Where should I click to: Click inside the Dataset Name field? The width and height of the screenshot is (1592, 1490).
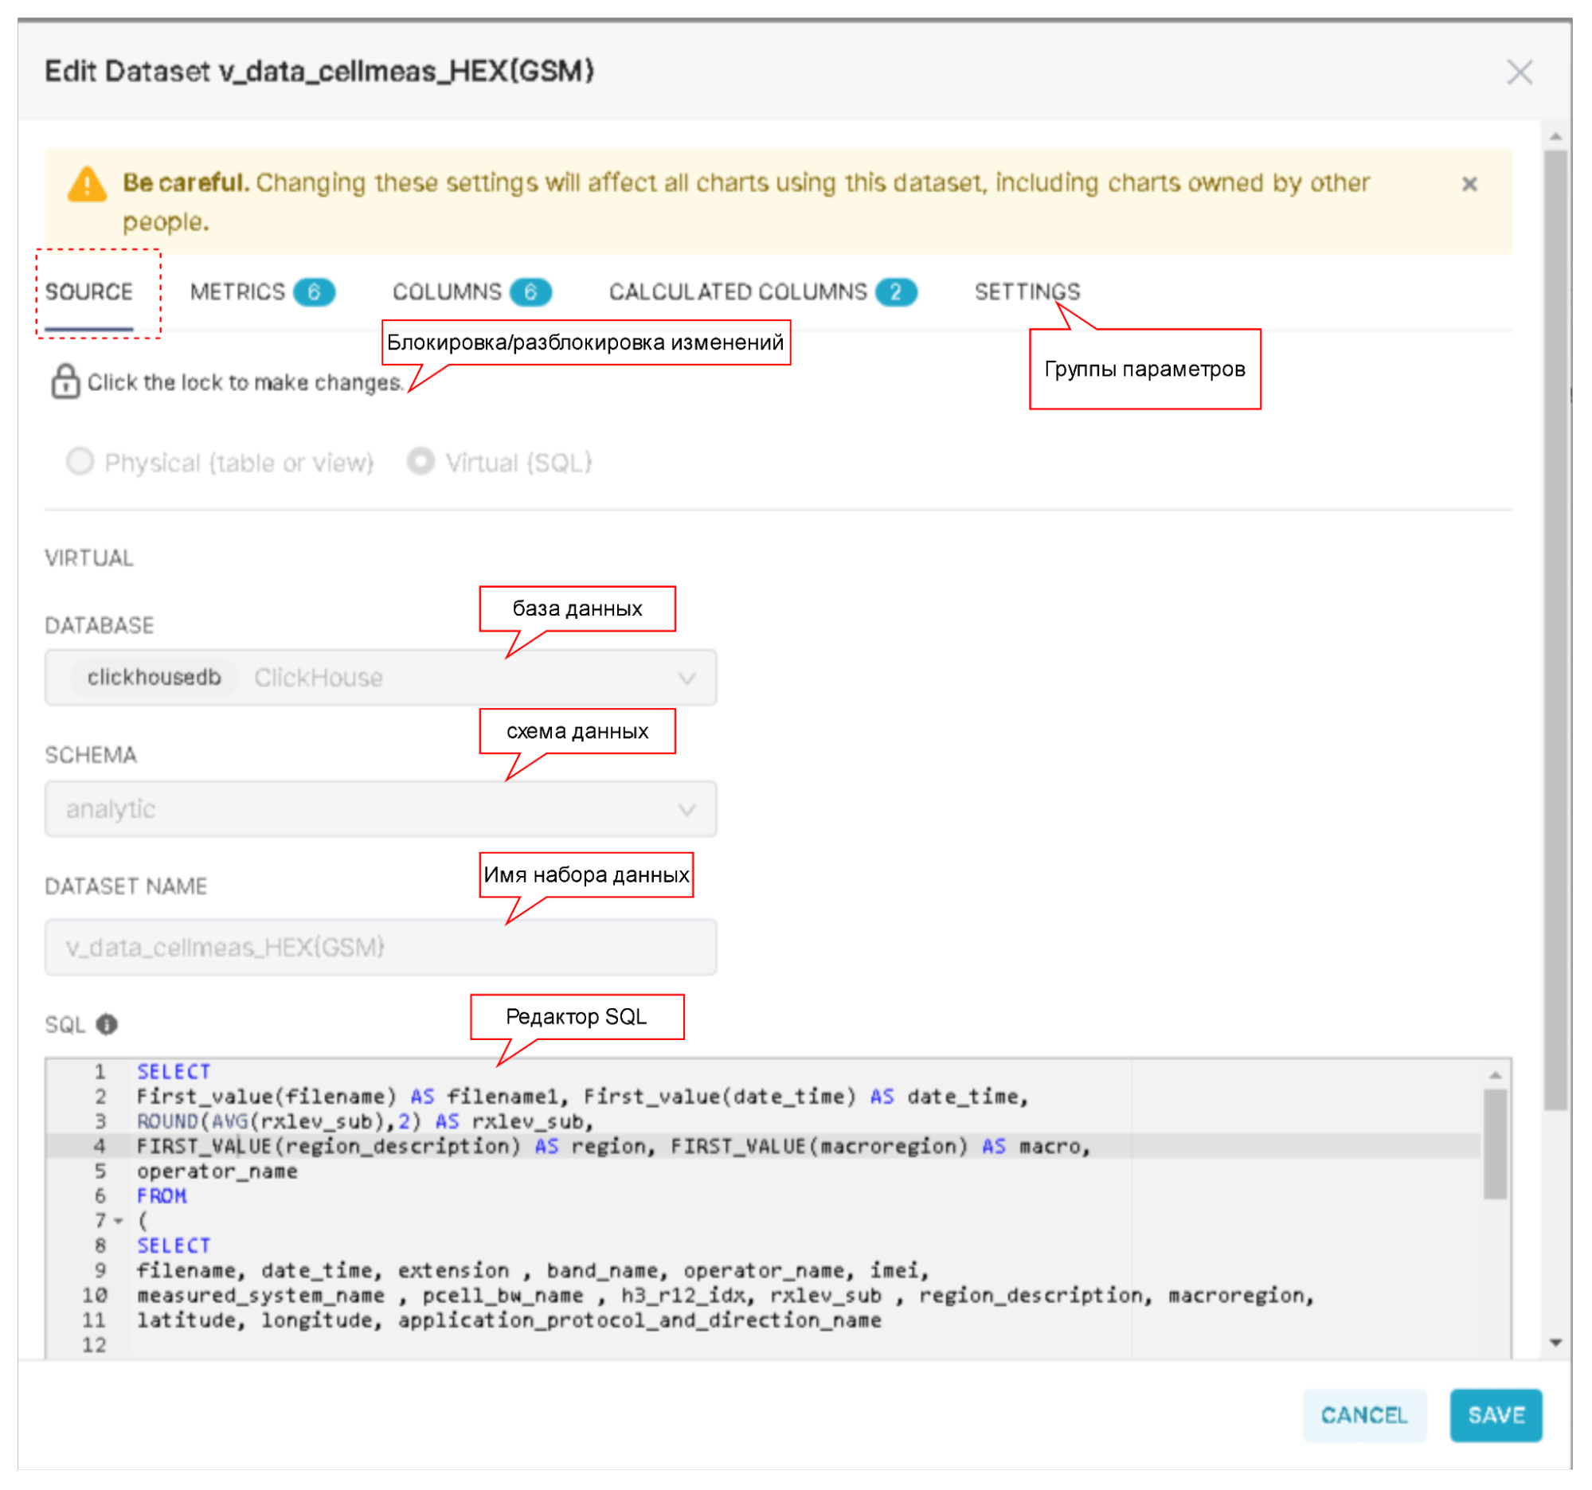point(381,947)
